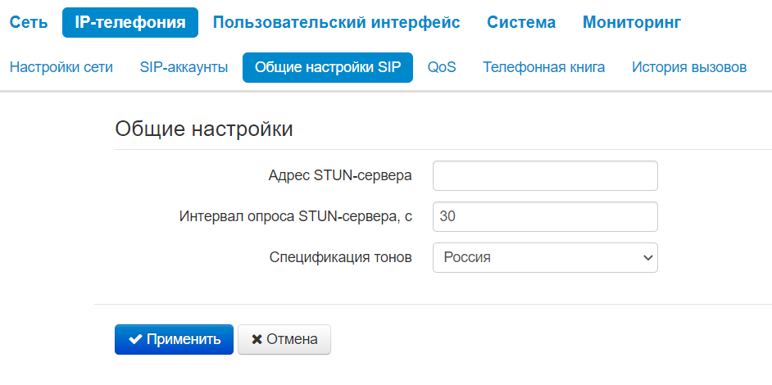Click the Адрес STUN-сервера label
Viewport: 772px width, 385px height.
[340, 175]
